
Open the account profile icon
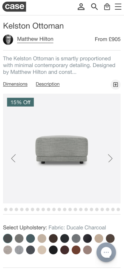point(81,7)
